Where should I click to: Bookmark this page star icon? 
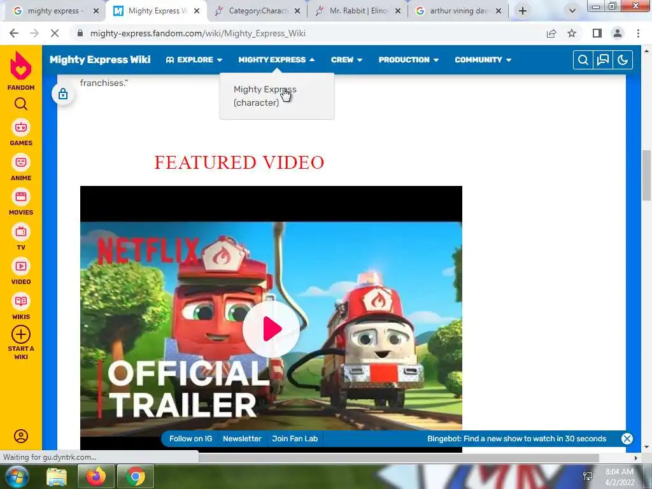[x=572, y=33]
